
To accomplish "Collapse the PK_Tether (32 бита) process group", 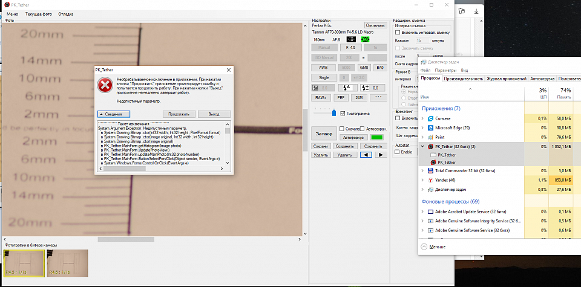I will coord(423,146).
